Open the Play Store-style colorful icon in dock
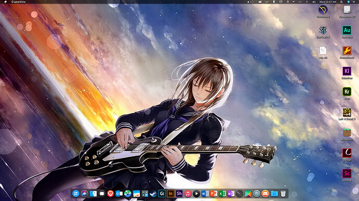The height and width of the screenshot is (201, 359). click(x=248, y=194)
